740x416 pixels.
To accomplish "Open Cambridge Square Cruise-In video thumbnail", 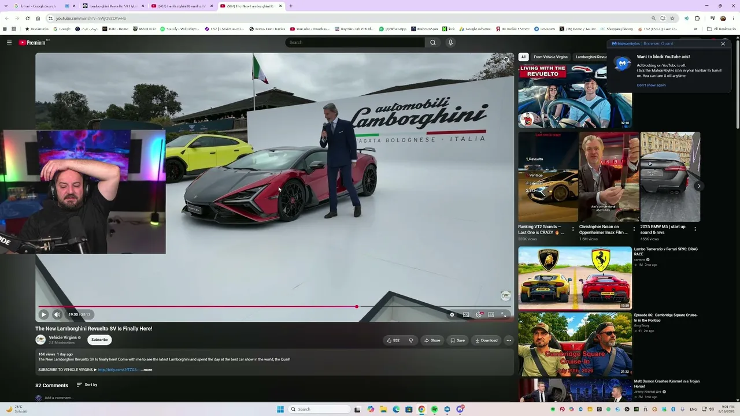I will [x=575, y=344].
